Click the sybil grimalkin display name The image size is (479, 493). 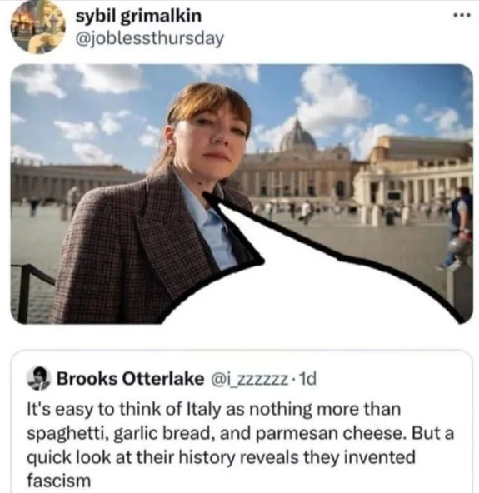[x=138, y=15]
